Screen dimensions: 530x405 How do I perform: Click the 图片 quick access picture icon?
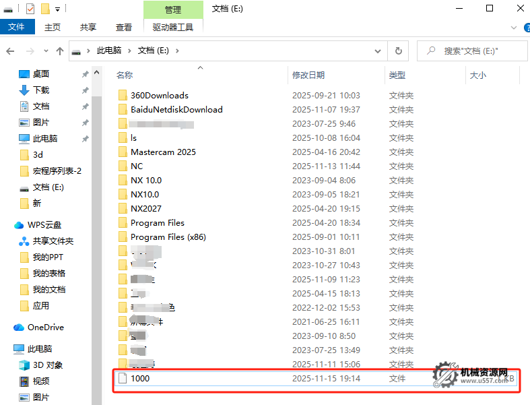[x=24, y=123]
